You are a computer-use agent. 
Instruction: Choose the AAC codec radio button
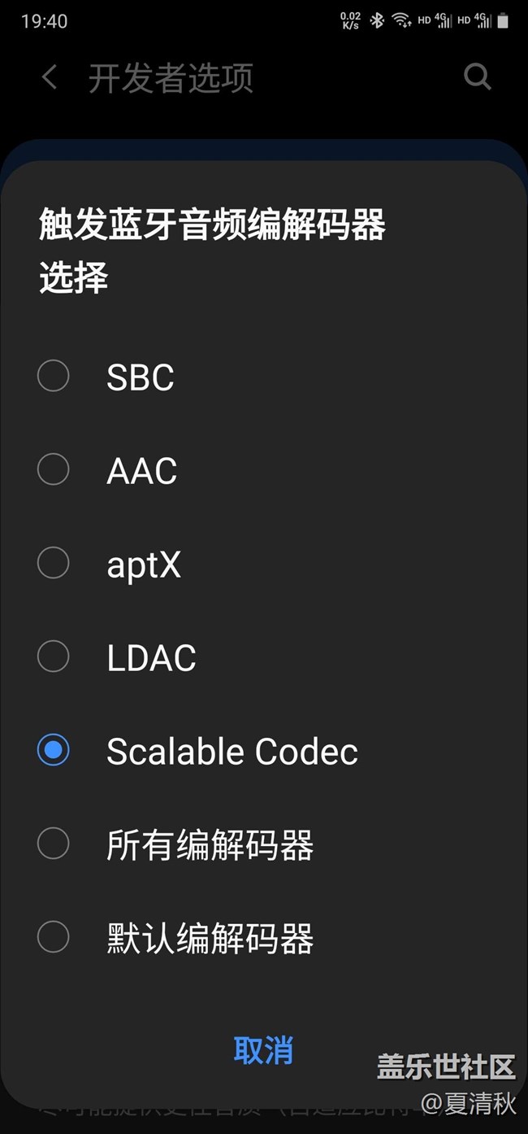coord(54,469)
